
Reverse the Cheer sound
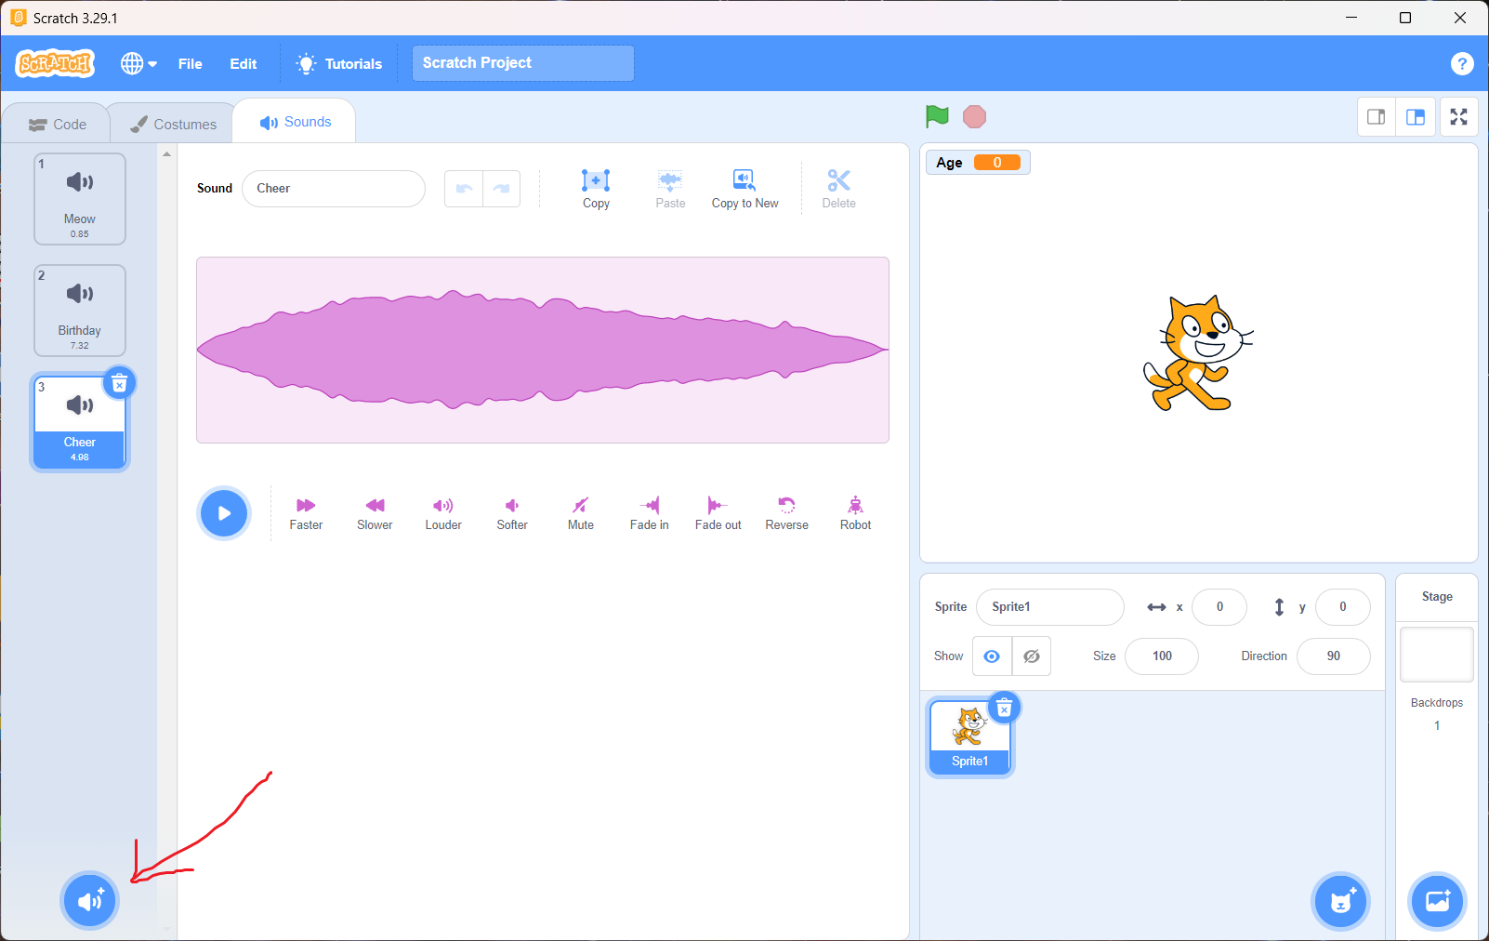(x=786, y=506)
